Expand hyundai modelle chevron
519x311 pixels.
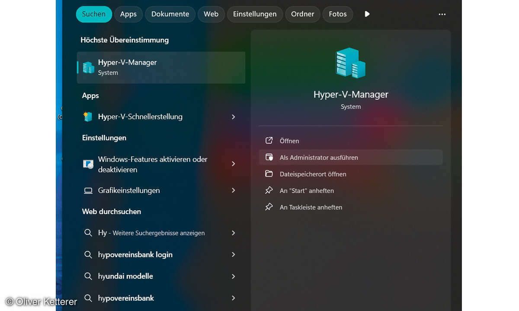click(234, 276)
